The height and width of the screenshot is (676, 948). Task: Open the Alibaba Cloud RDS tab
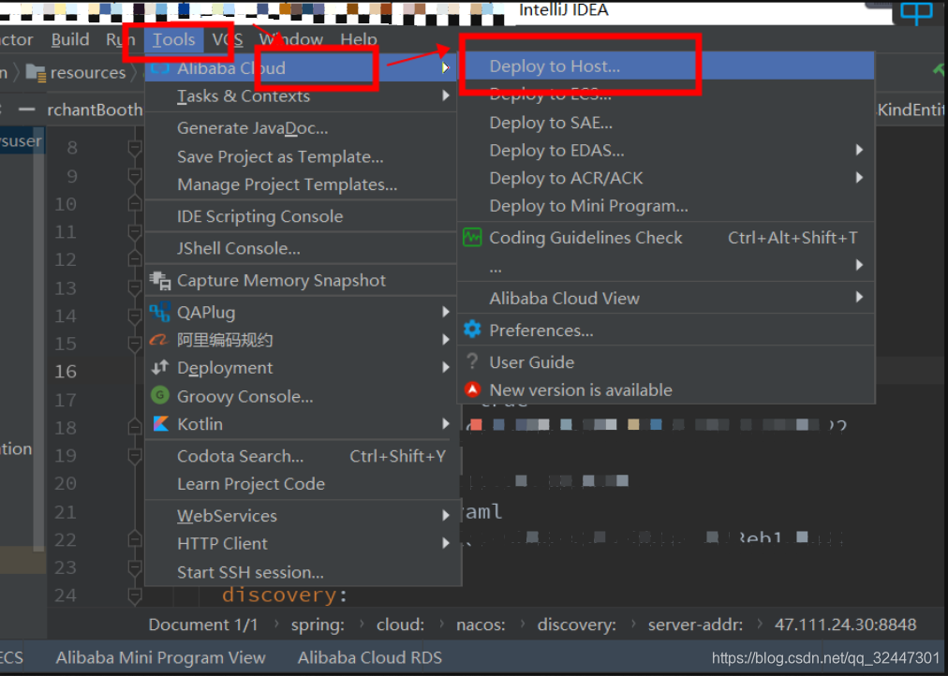tap(369, 657)
